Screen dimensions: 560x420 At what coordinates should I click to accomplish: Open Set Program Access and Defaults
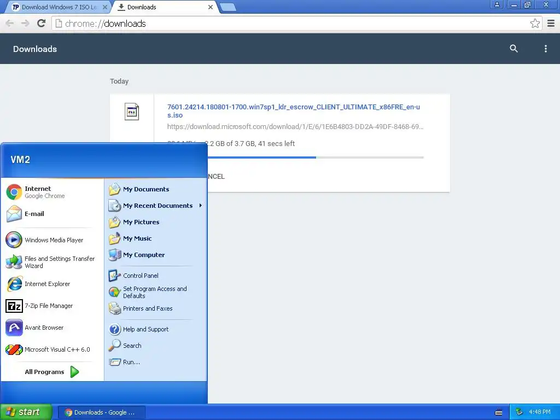pyautogui.click(x=156, y=292)
